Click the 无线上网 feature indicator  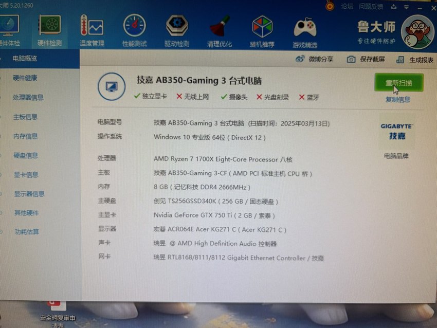193,97
